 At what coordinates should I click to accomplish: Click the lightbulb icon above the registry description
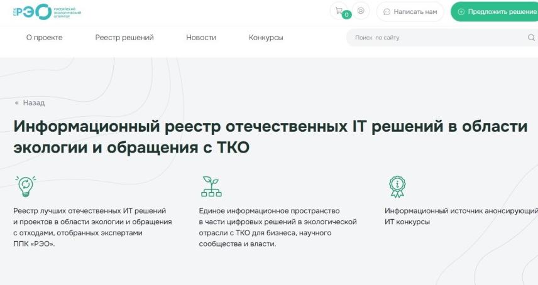click(x=25, y=186)
